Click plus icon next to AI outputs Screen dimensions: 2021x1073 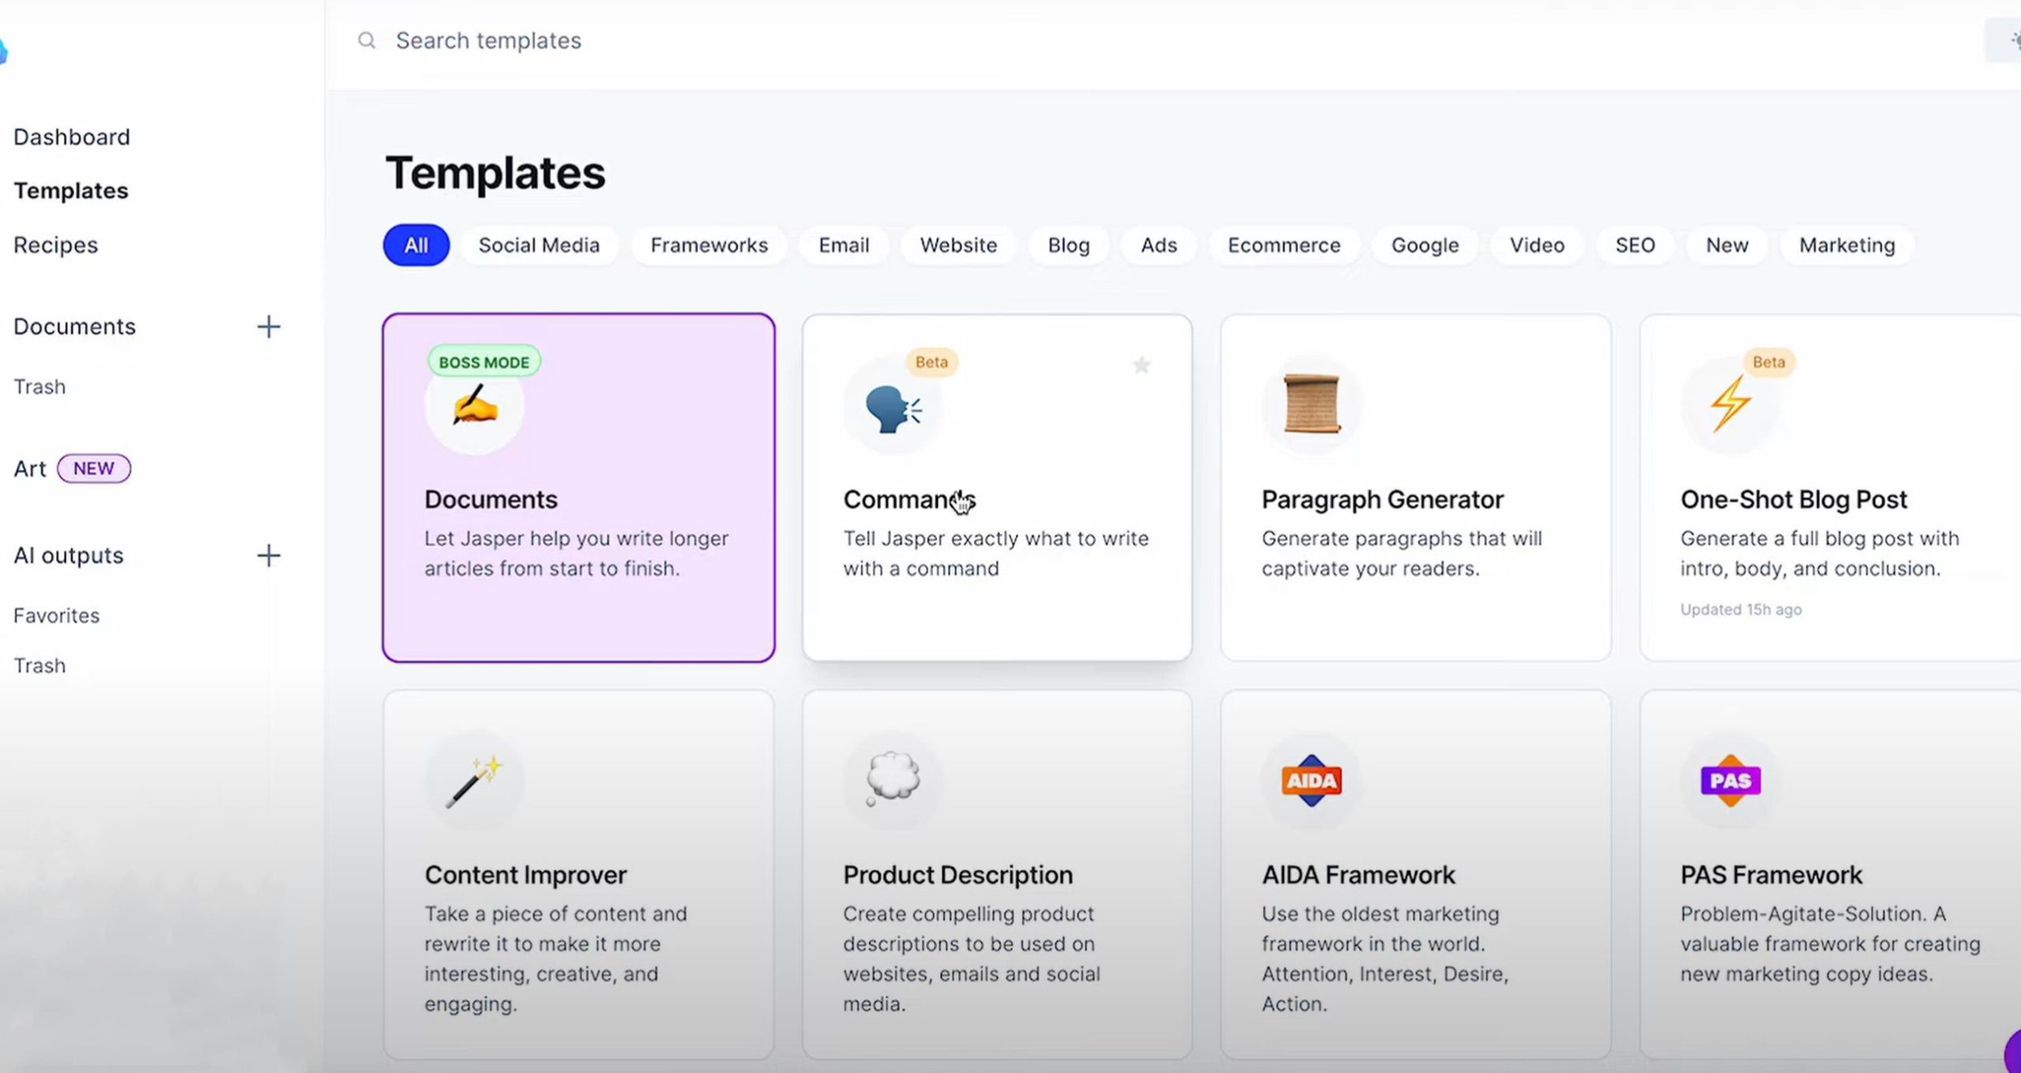268,556
